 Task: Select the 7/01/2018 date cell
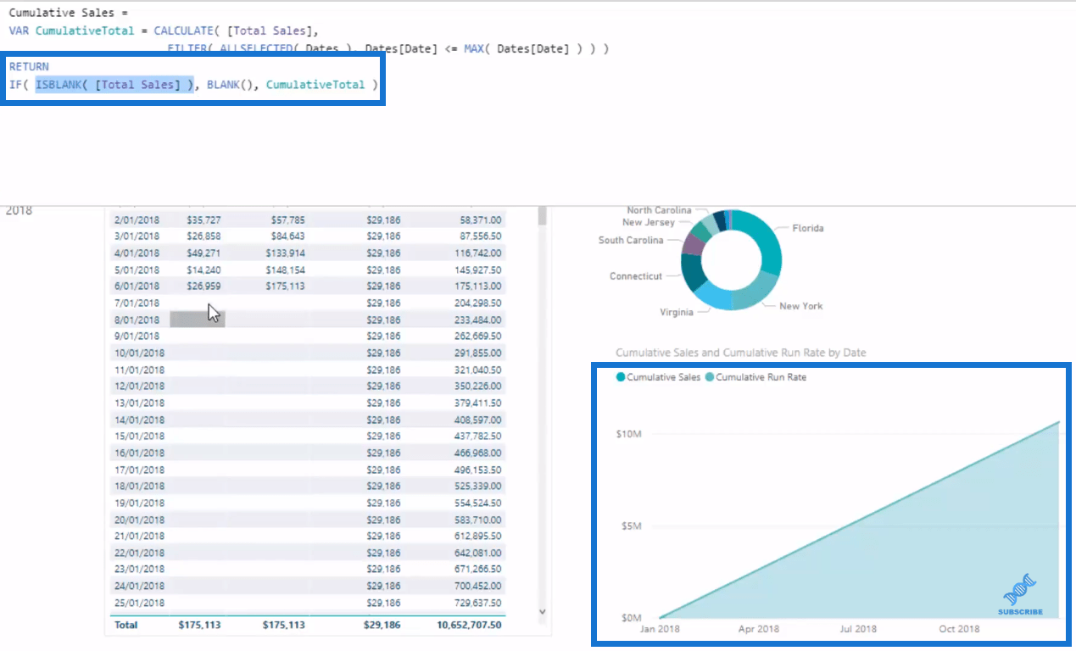[137, 303]
